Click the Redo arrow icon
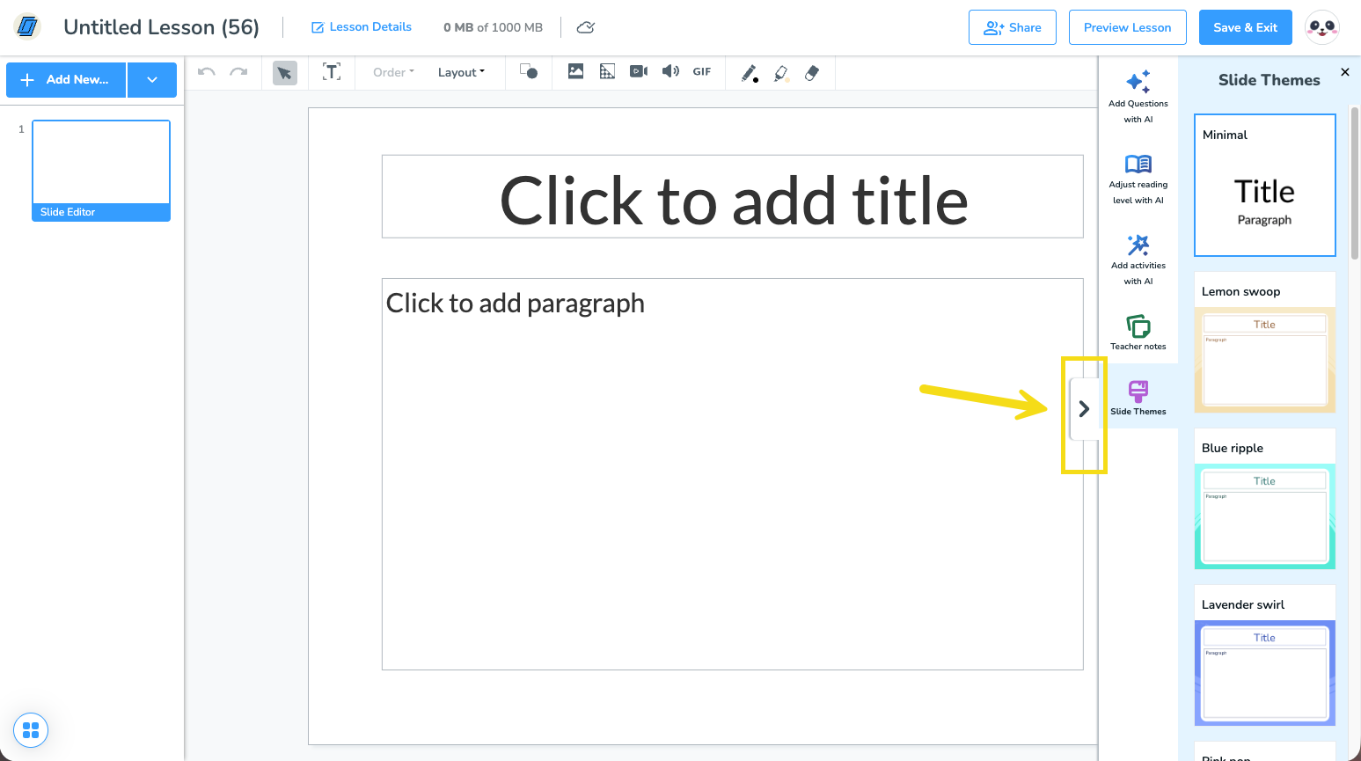Viewport: 1361px width, 761px height. pyautogui.click(x=238, y=72)
